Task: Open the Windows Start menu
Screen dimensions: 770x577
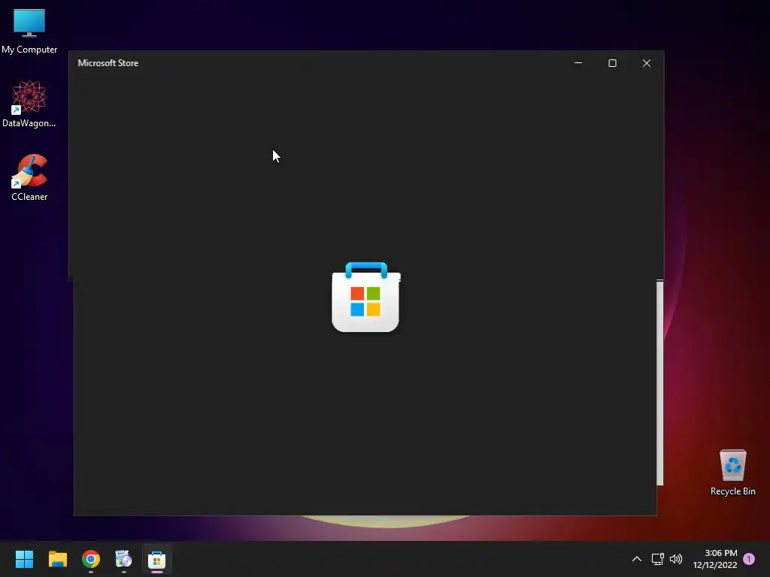Action: pyautogui.click(x=24, y=559)
